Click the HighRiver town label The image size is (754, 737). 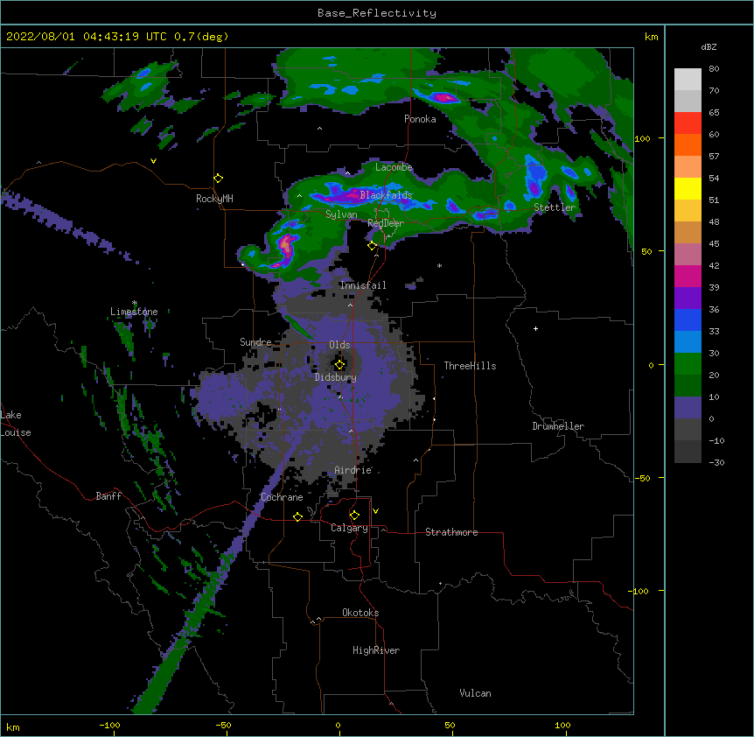coord(376,650)
